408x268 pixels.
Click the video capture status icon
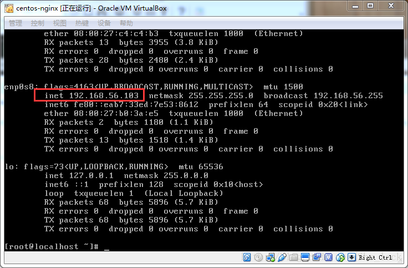(x=317, y=257)
